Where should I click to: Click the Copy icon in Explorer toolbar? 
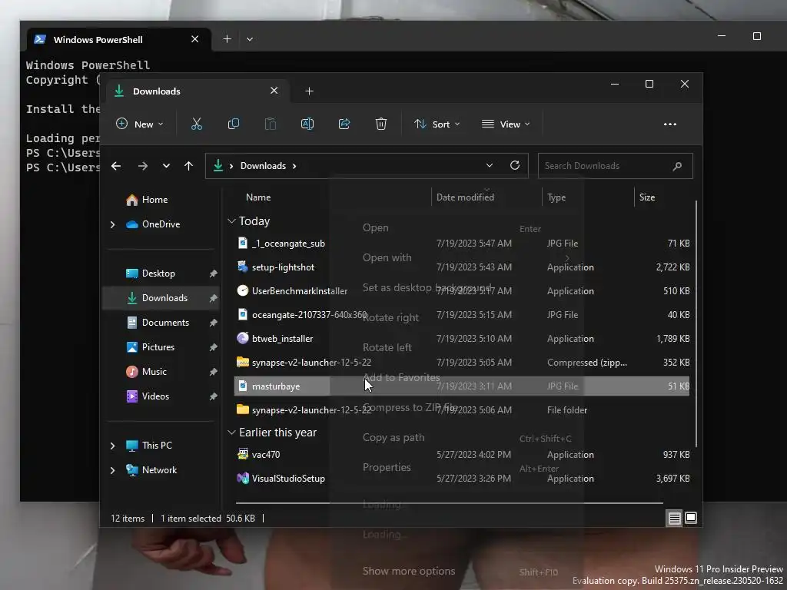pyautogui.click(x=234, y=124)
